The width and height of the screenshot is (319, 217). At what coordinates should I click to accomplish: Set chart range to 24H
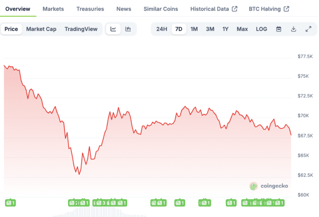[x=162, y=29]
